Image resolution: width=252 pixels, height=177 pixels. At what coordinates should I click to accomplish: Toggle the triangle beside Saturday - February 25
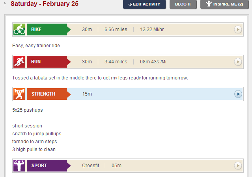pyautogui.click(x=5, y=4)
